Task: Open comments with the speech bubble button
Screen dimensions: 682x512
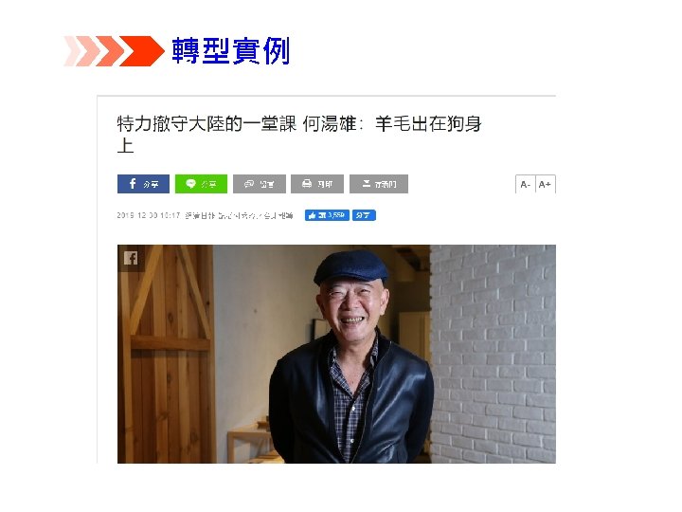Action: (x=260, y=184)
